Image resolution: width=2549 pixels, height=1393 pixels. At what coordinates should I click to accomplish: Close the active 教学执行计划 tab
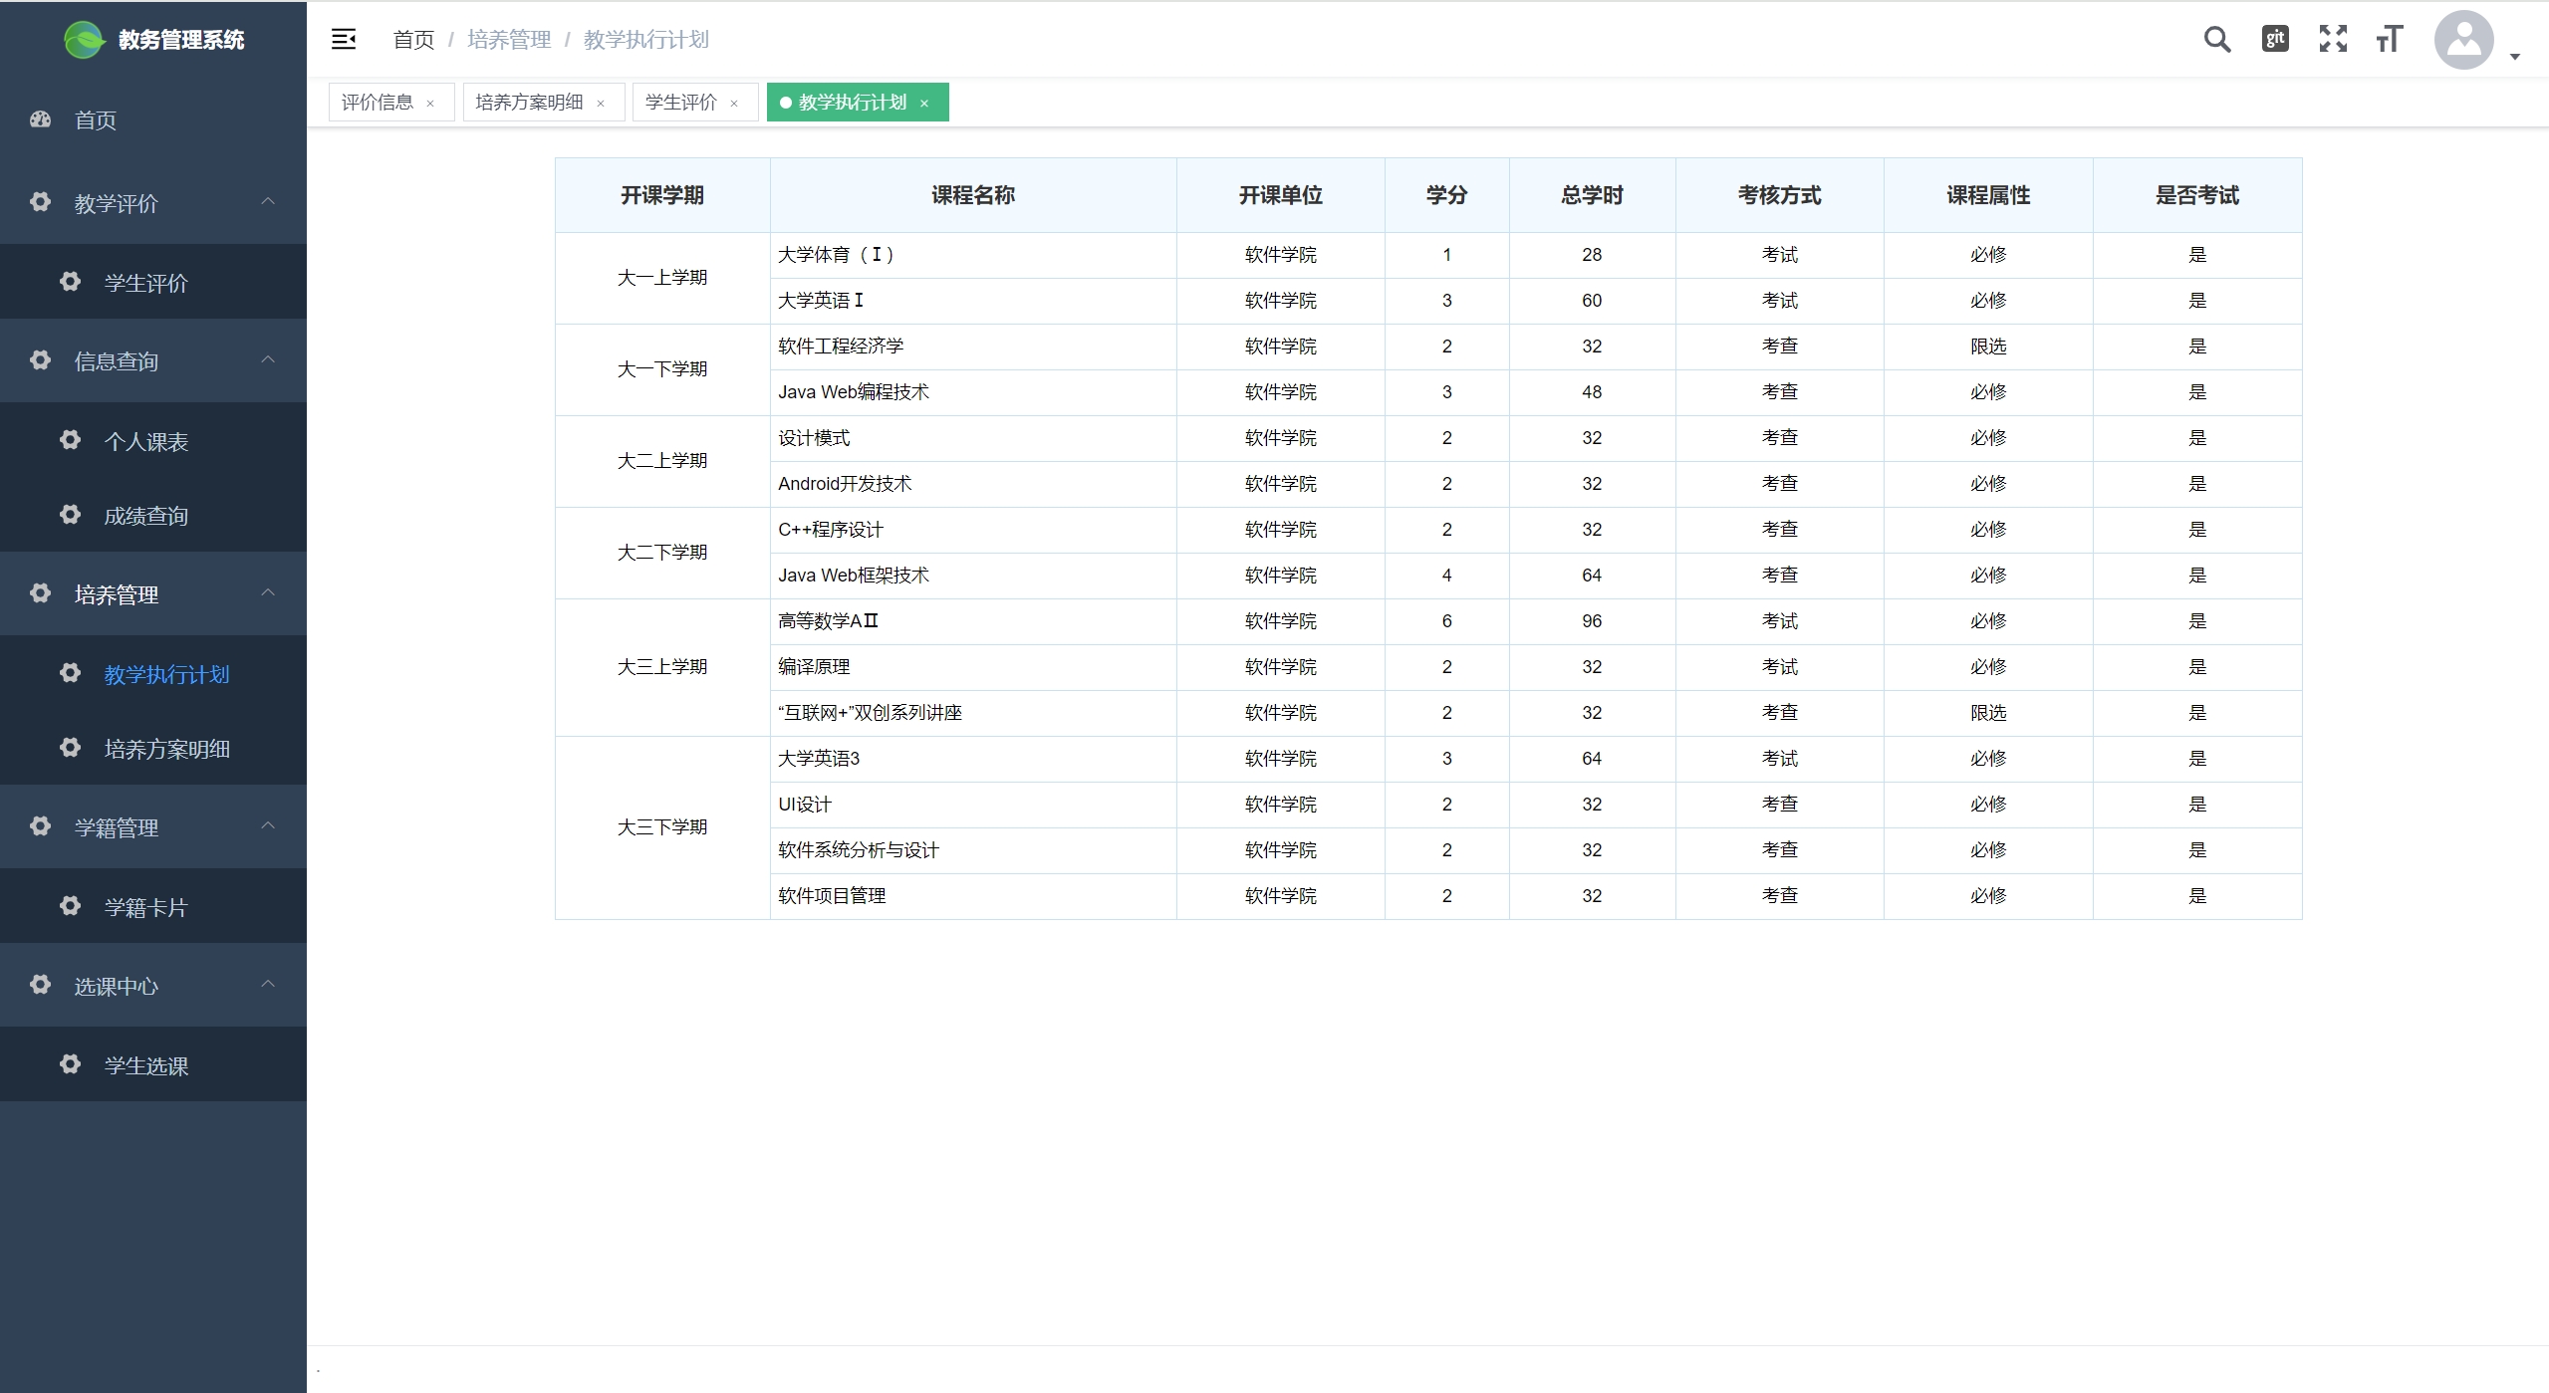[924, 104]
